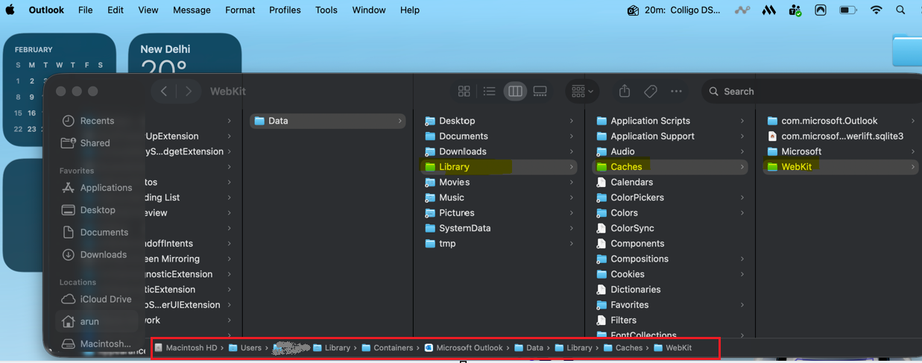
Task: Select the Filters item
Action: 670,321
